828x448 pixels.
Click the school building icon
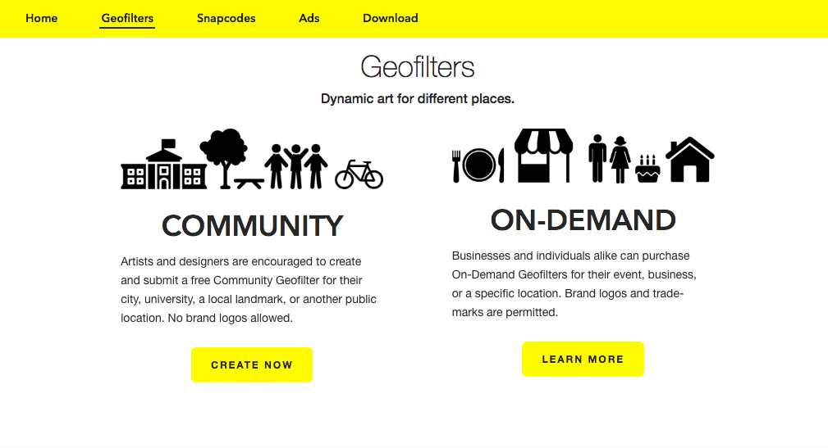point(163,164)
